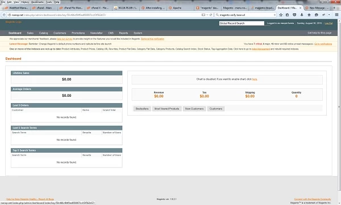Click Help Us Keep Magento Healthy link

click(30, 199)
